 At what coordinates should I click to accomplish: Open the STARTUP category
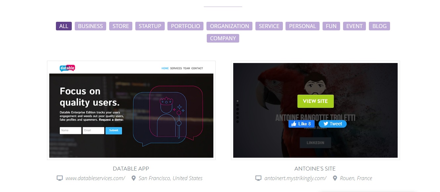click(x=150, y=26)
